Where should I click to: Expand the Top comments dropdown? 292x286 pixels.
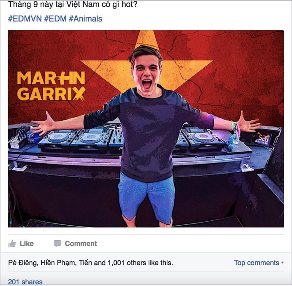pos(259,263)
